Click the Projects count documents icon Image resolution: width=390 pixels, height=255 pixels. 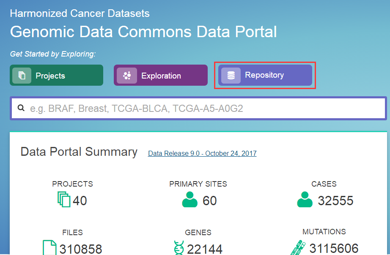coord(64,199)
